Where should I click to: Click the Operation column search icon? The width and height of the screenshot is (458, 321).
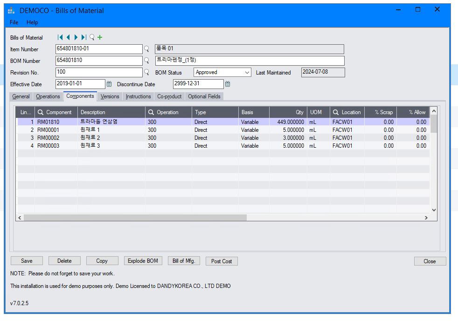151,112
